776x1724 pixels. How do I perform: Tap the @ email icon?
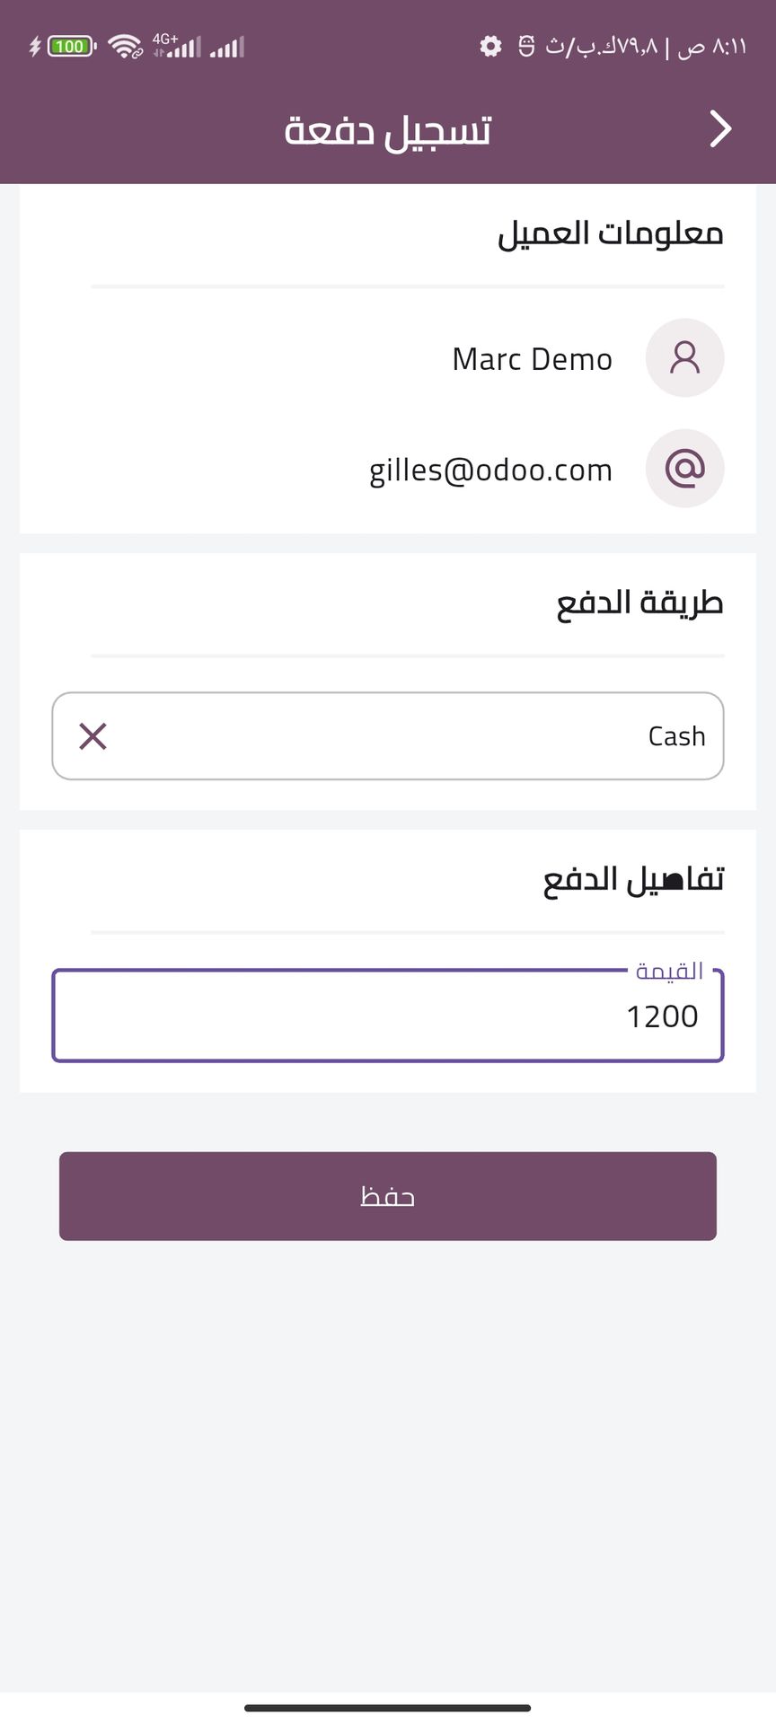click(x=684, y=469)
